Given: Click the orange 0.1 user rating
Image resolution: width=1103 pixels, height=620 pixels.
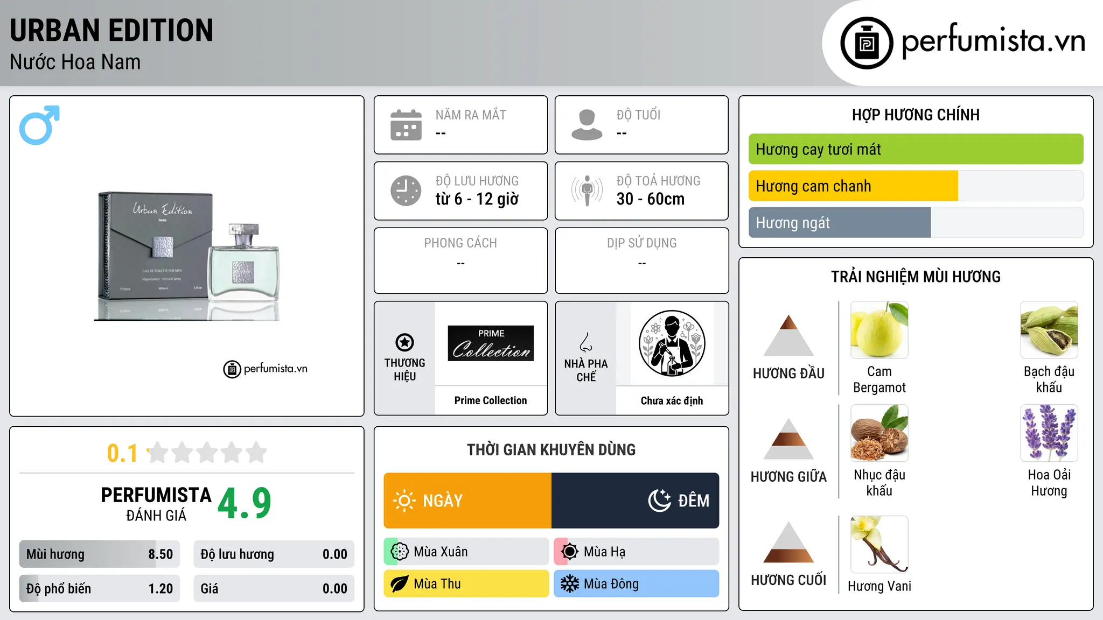Looking at the screenshot, I should point(123,453).
